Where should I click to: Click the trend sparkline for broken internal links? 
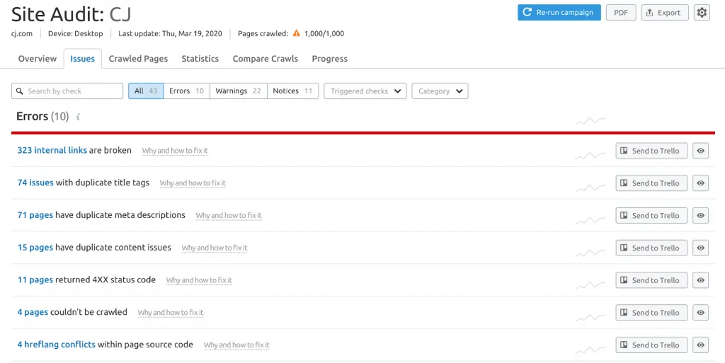click(590, 154)
